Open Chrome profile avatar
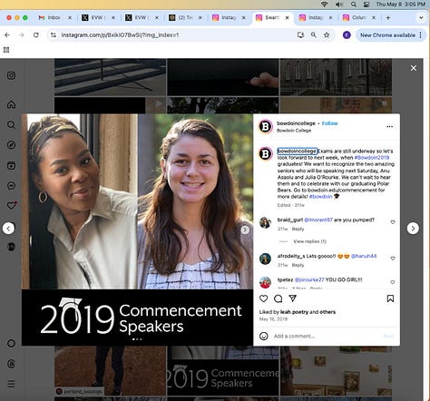 [347, 35]
